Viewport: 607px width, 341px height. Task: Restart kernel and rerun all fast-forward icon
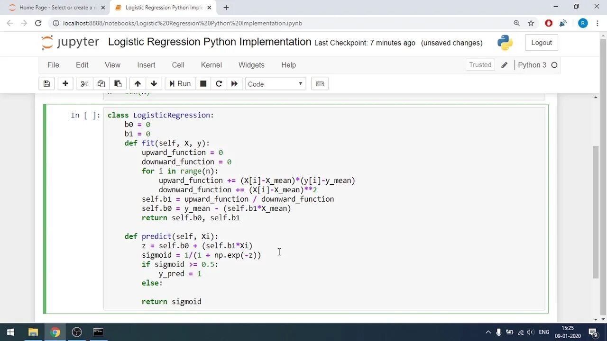click(x=234, y=84)
